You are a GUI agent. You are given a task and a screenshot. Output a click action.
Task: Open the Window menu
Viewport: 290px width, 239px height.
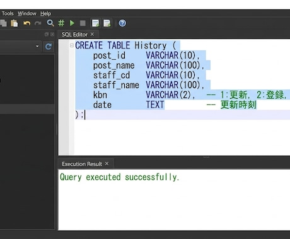27,14
